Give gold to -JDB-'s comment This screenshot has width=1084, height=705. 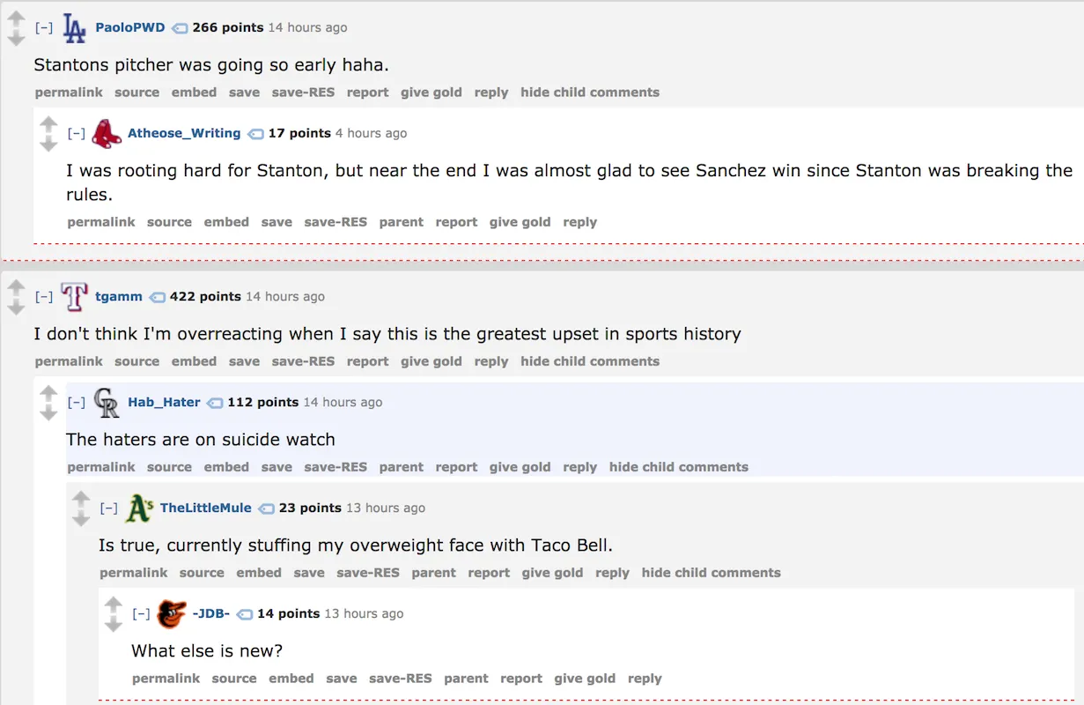coord(585,679)
